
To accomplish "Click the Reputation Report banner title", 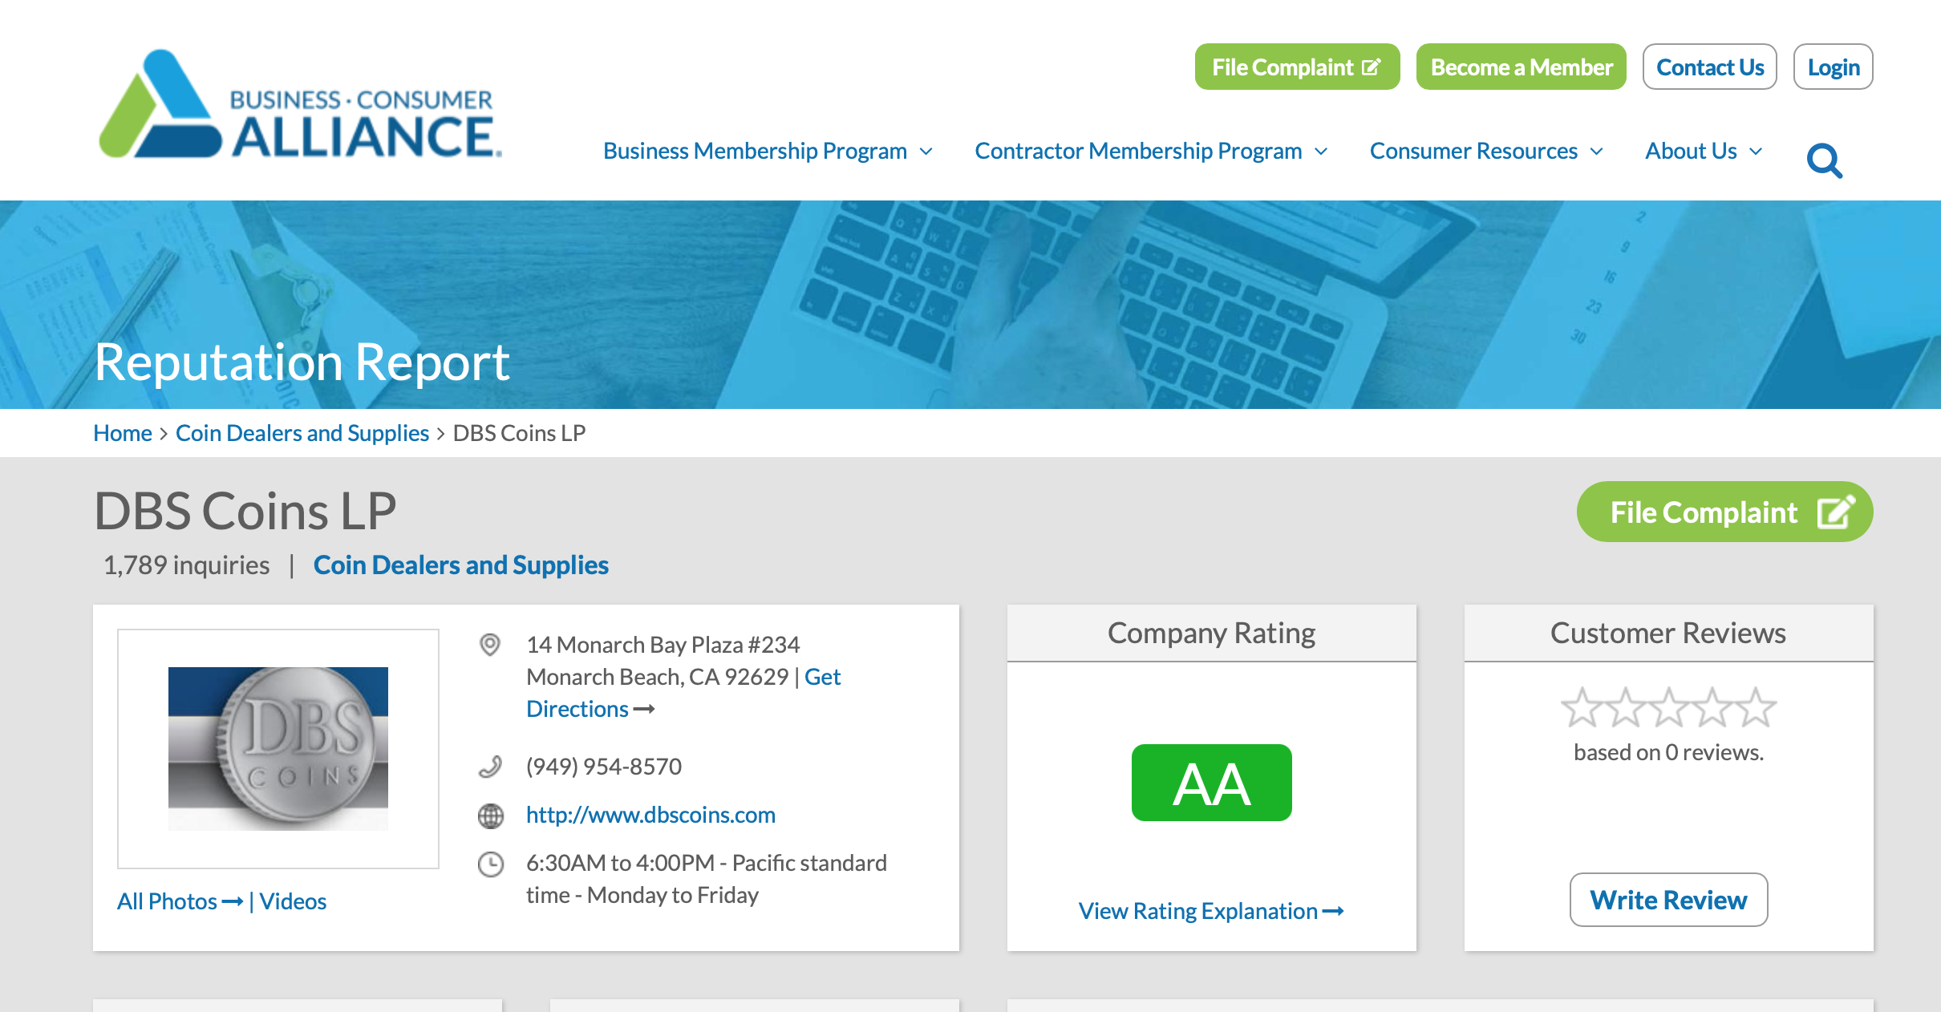I will tap(302, 362).
